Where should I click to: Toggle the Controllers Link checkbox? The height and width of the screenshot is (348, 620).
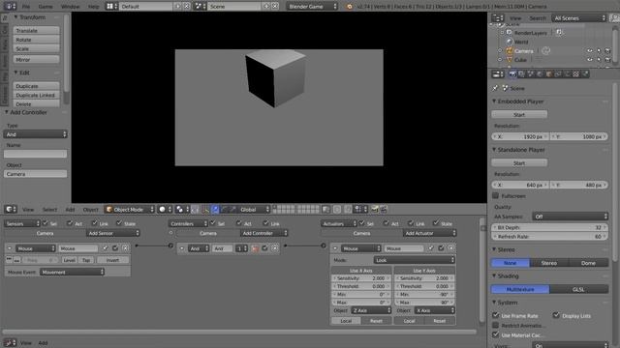point(266,223)
